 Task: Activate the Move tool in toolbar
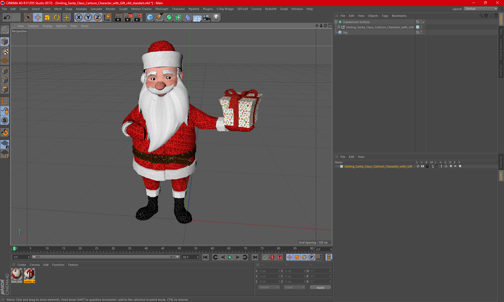coord(38,17)
